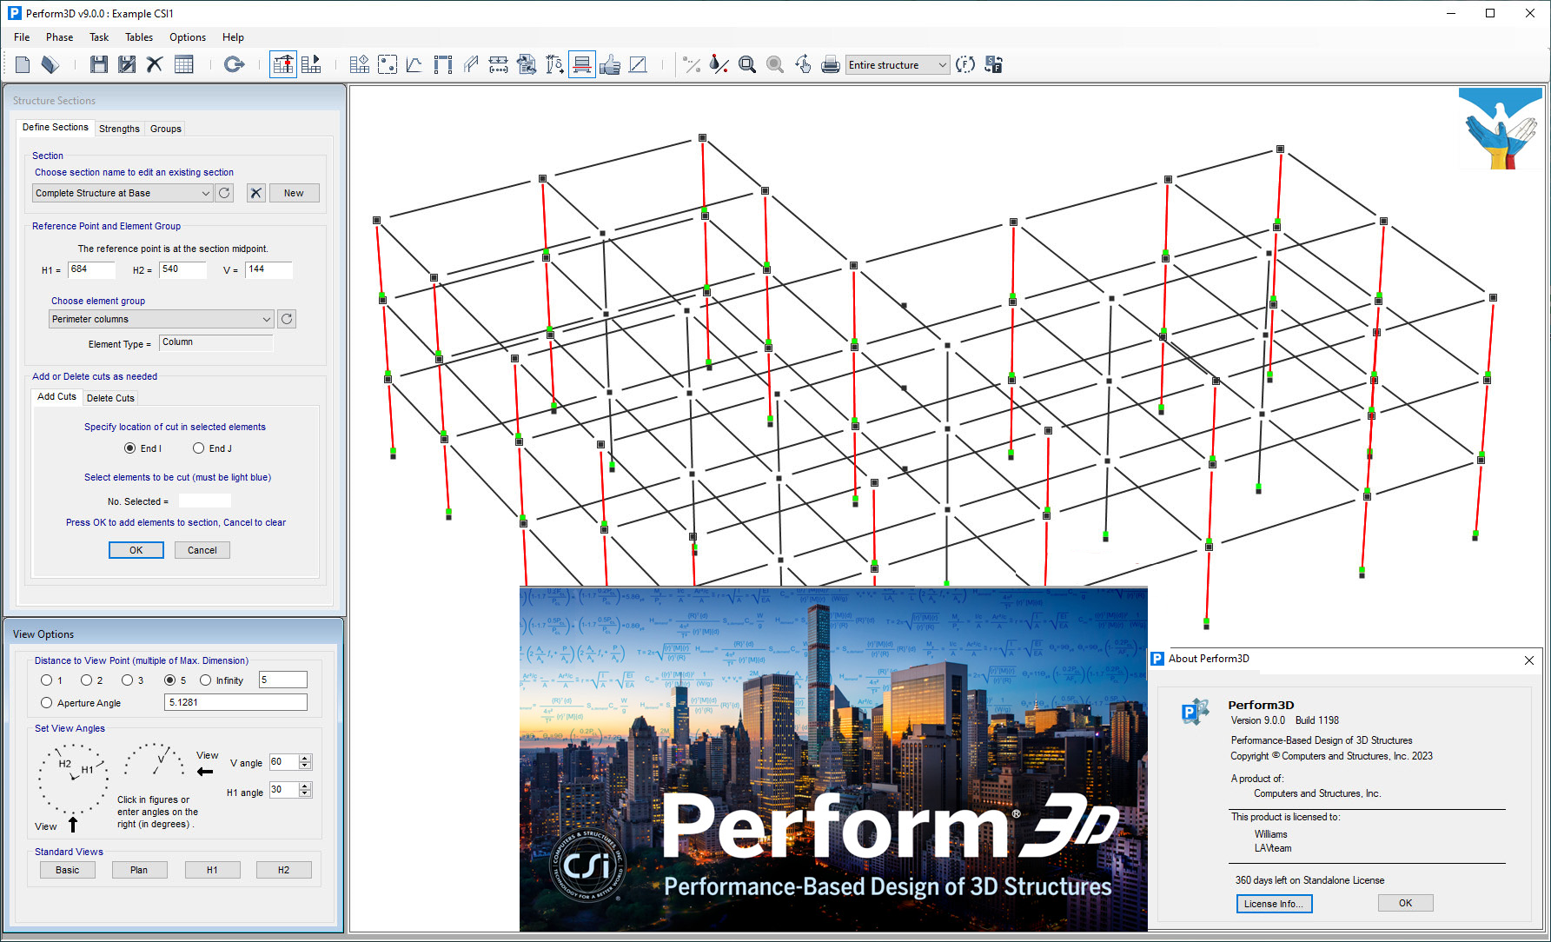Select the Aperture Angle radio button
Image resolution: width=1551 pixels, height=942 pixels.
point(47,703)
